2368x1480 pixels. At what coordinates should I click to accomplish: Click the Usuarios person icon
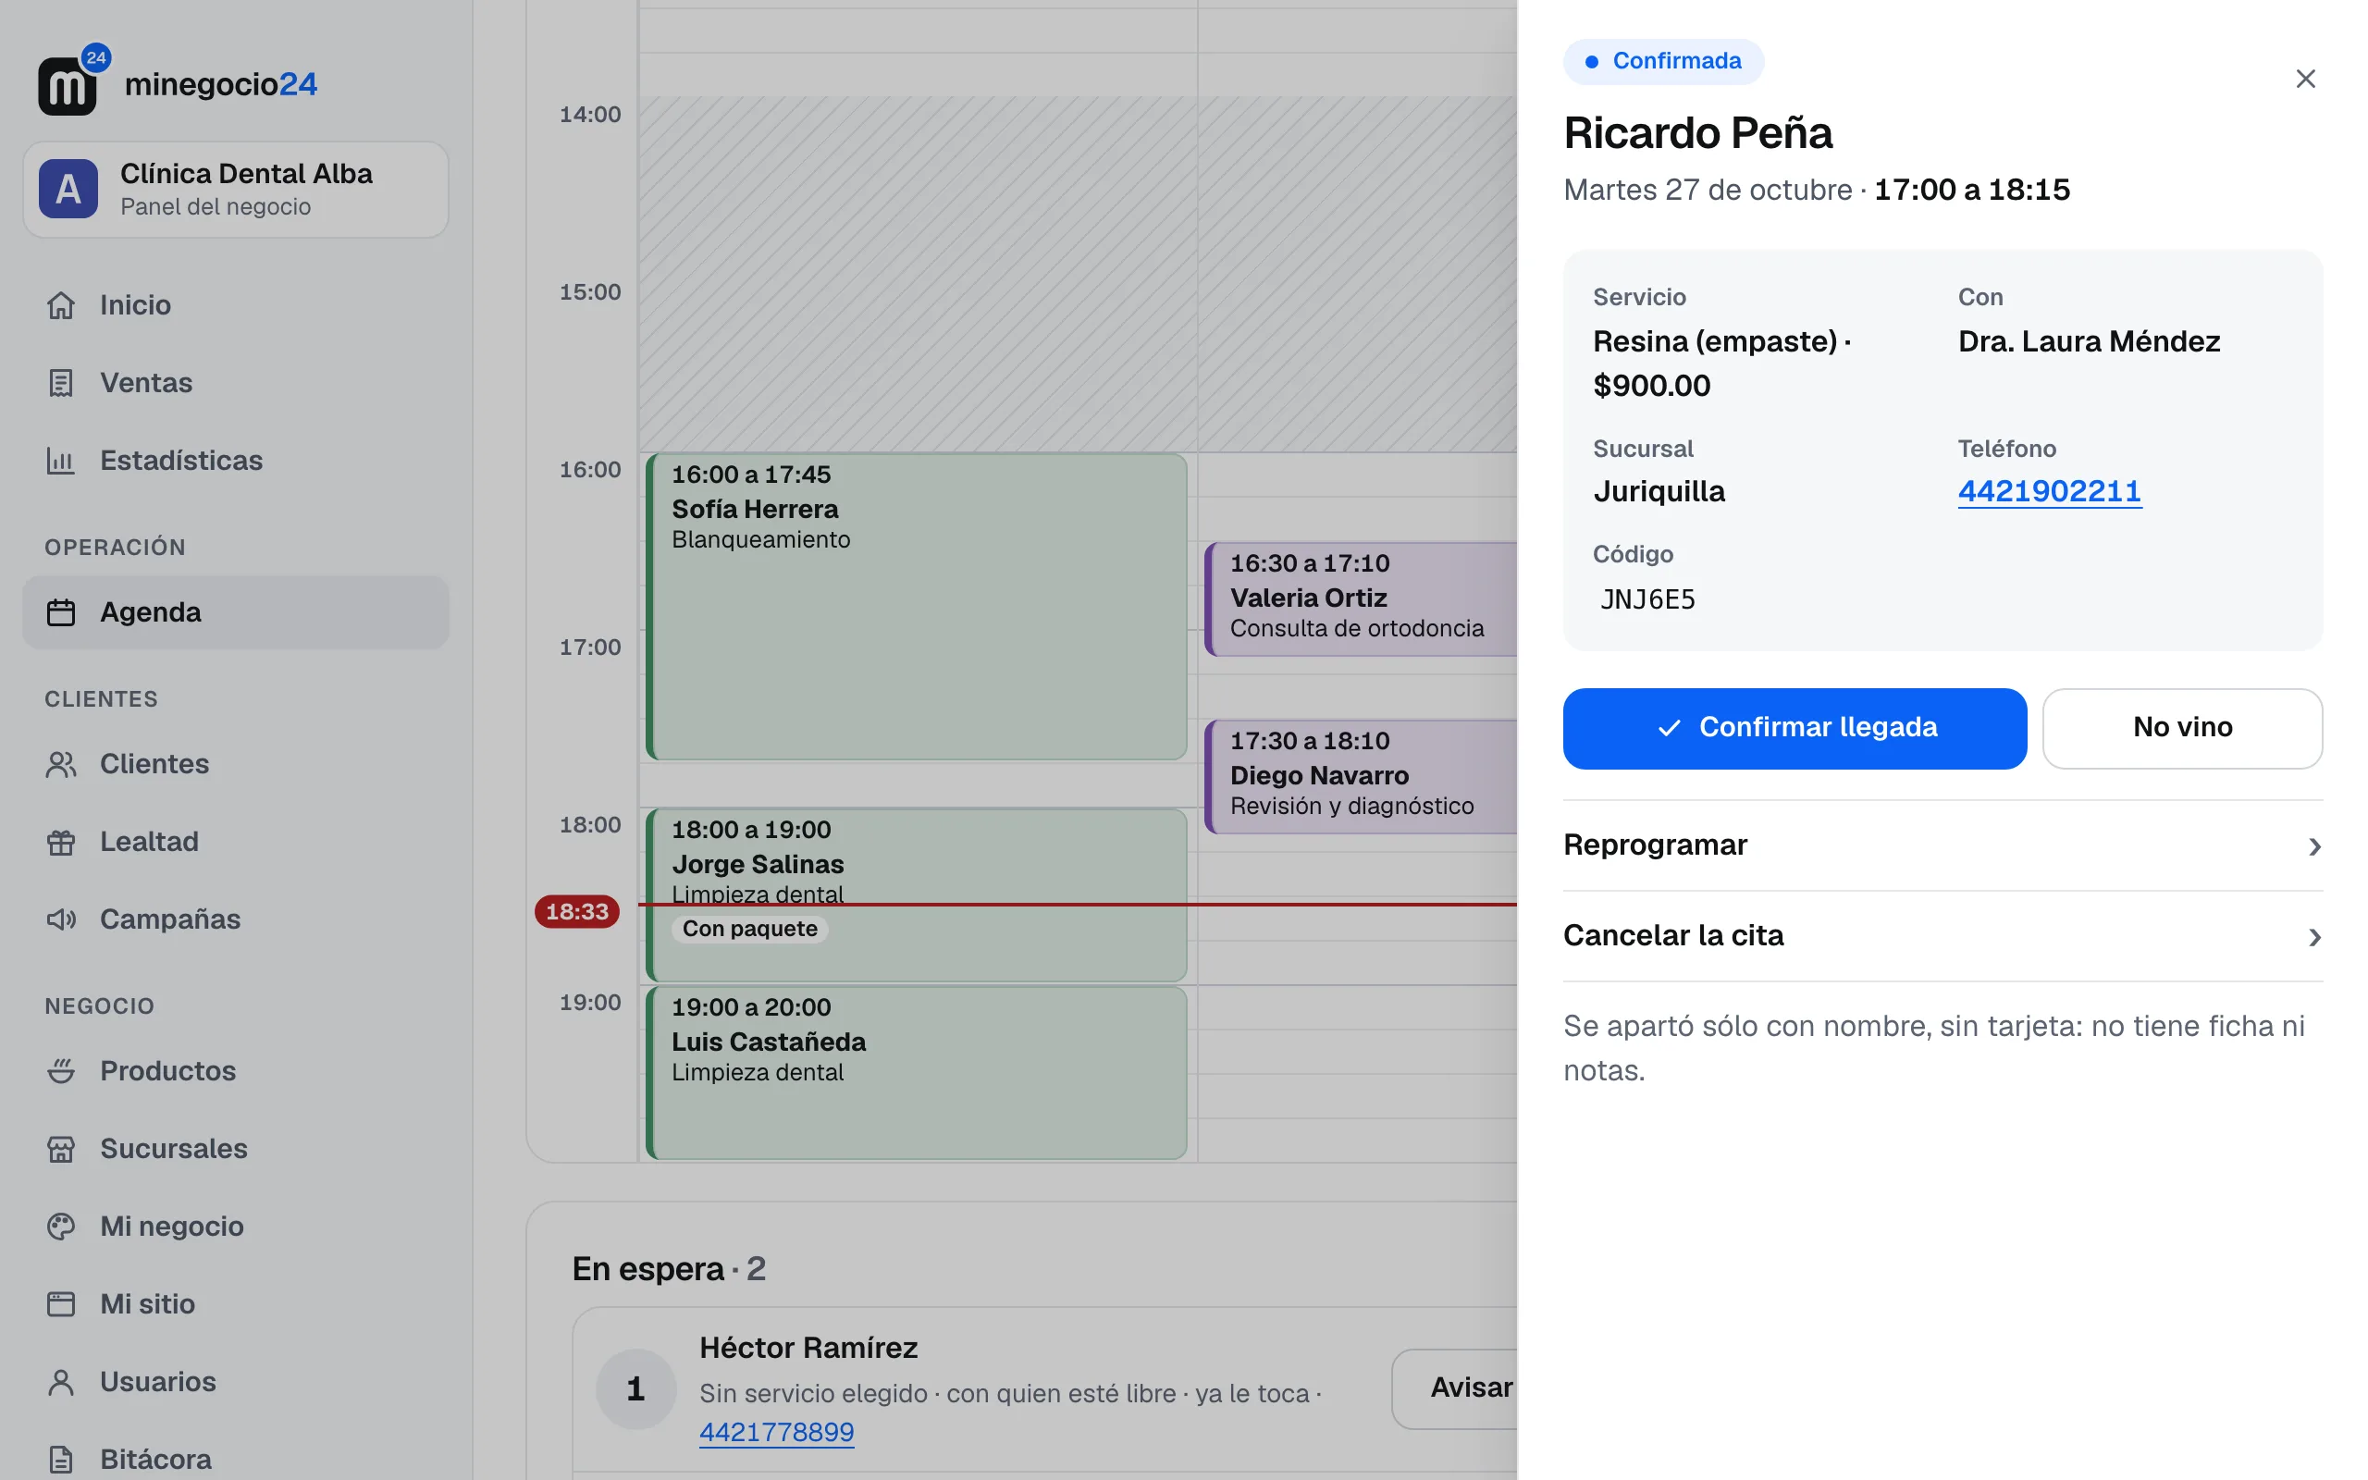click(x=61, y=1382)
